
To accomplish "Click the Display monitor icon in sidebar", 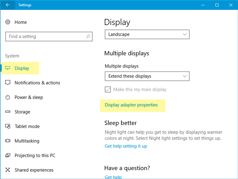I will tap(8, 68).
